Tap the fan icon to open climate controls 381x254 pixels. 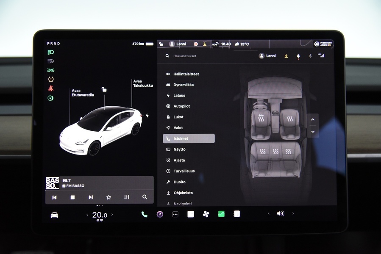[206, 214]
